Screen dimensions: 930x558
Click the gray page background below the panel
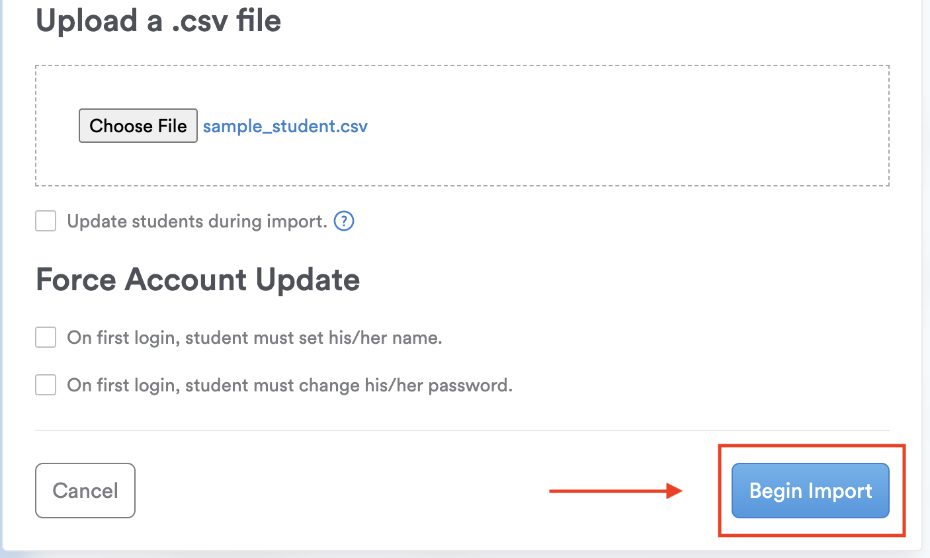click(x=463, y=555)
